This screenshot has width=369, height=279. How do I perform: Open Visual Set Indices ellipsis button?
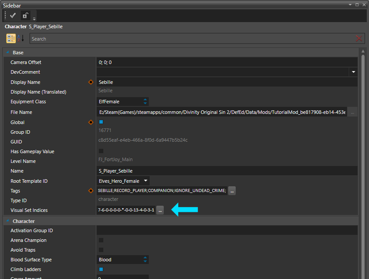click(x=160, y=210)
